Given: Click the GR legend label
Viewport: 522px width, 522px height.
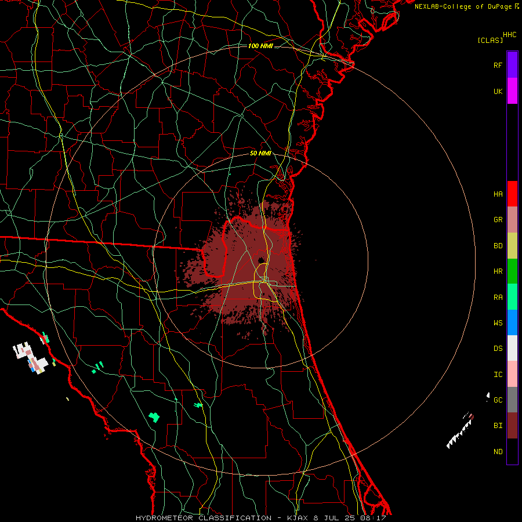Looking at the screenshot, I should click(498, 220).
